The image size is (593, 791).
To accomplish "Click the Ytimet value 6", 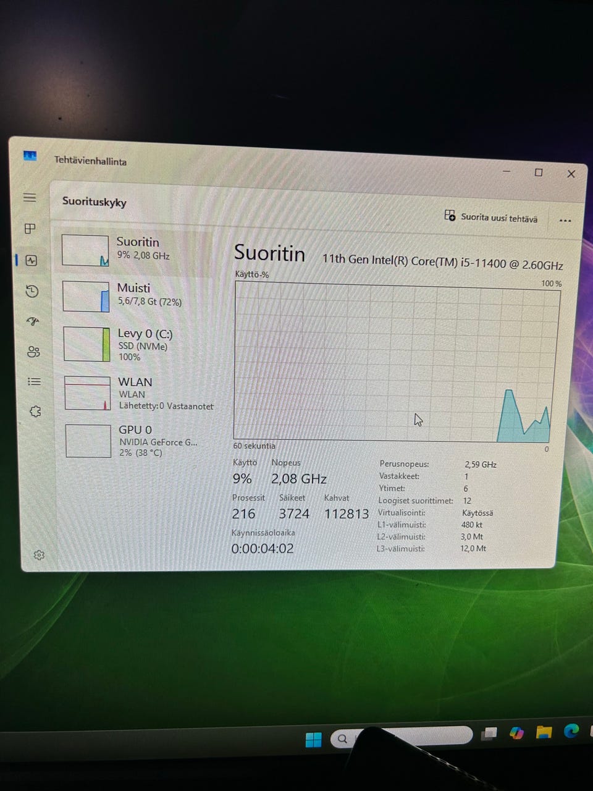I will click(466, 488).
